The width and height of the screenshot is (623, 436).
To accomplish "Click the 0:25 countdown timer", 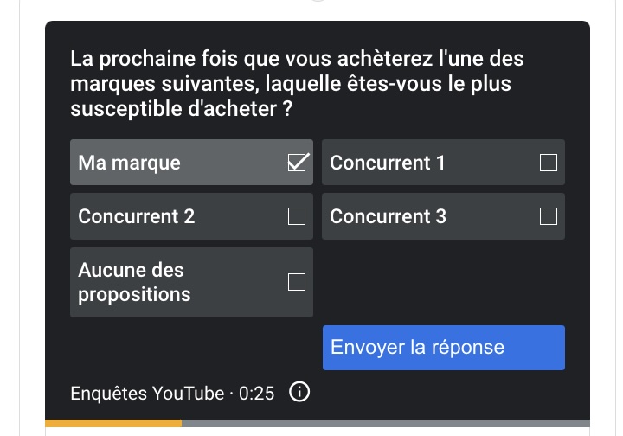I will [x=257, y=394].
